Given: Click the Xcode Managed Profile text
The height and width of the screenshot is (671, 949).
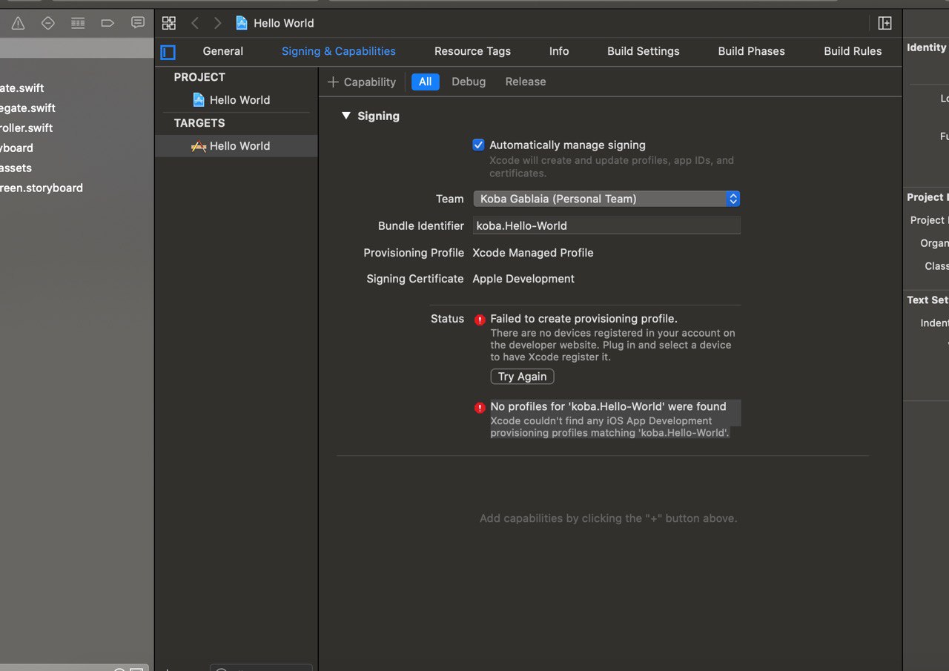Looking at the screenshot, I should click(x=533, y=253).
